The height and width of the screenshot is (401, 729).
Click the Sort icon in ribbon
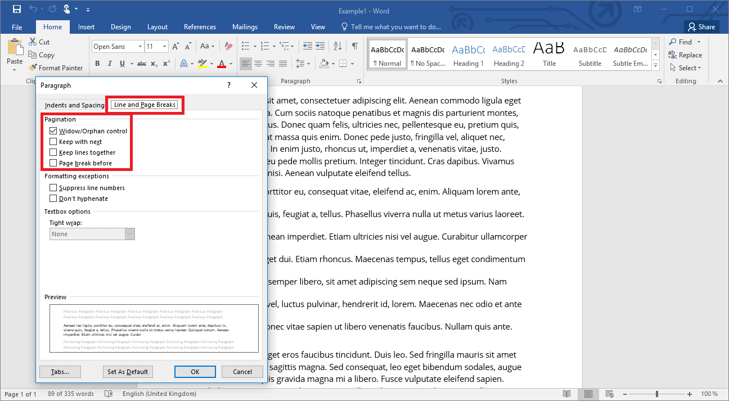[x=337, y=46]
